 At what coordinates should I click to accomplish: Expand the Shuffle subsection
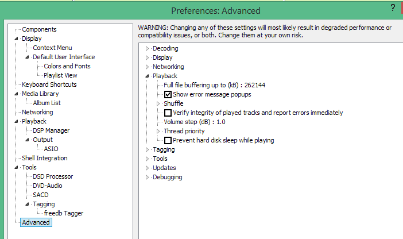coord(159,103)
